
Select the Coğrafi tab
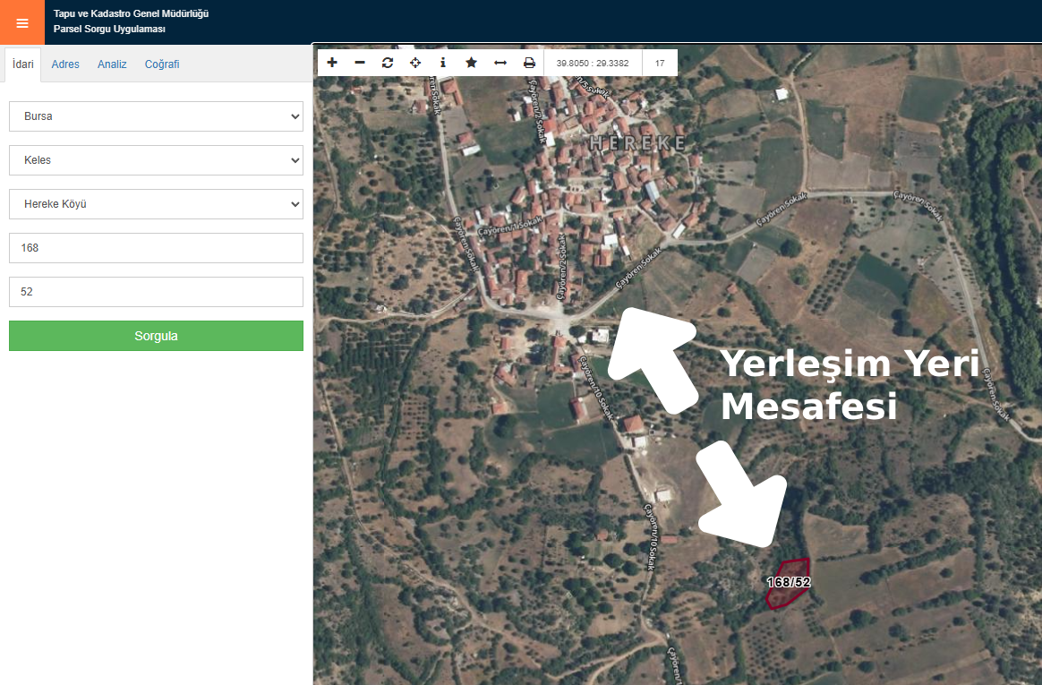pos(162,64)
